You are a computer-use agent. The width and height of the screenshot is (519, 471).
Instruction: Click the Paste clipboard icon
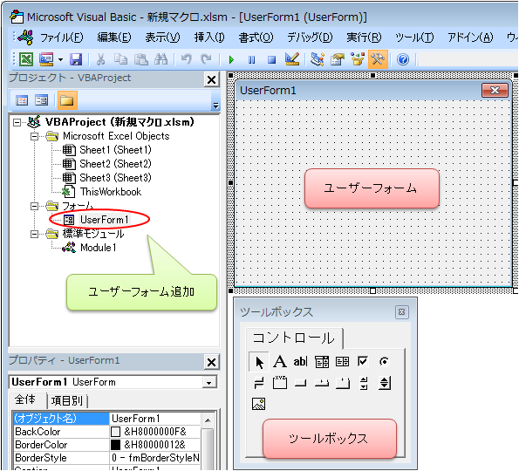click(x=141, y=59)
